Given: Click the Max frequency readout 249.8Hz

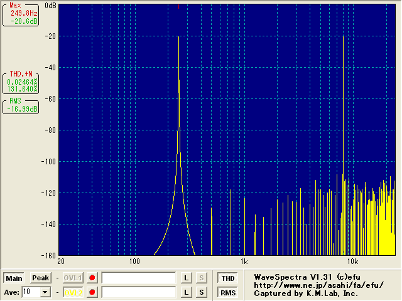Looking at the screenshot, I should pyautogui.click(x=24, y=13).
